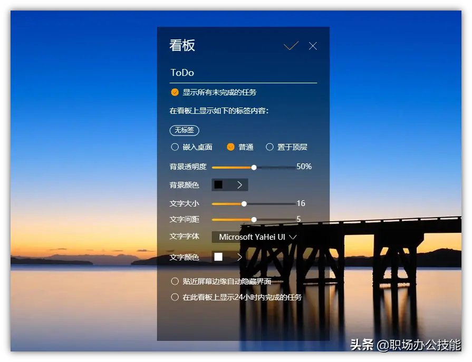Click the black 背景颜色 color swatch
Image resolution: width=472 pixels, height=362 pixels.
click(219, 184)
